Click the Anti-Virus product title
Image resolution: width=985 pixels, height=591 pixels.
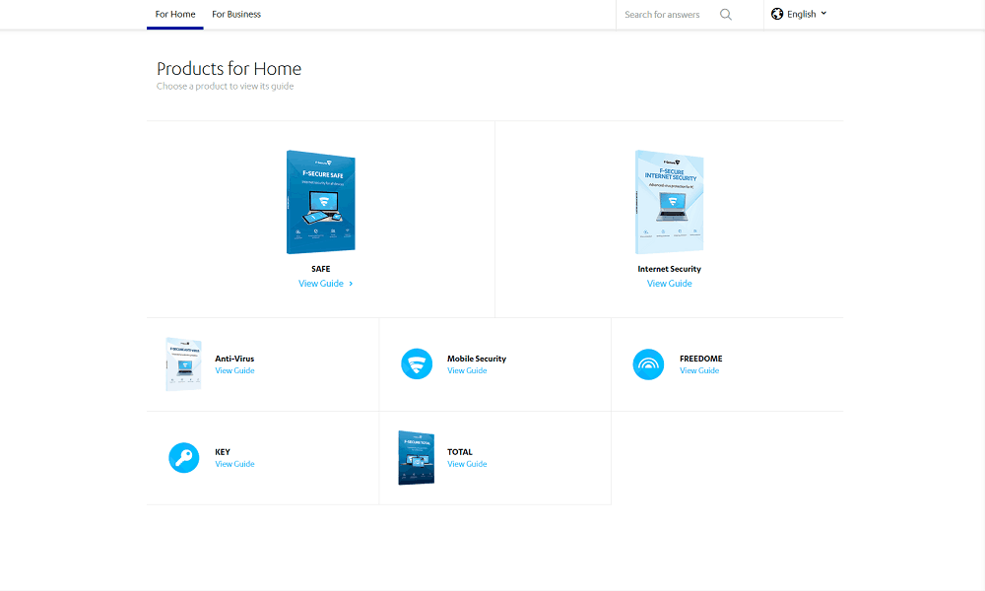click(235, 359)
